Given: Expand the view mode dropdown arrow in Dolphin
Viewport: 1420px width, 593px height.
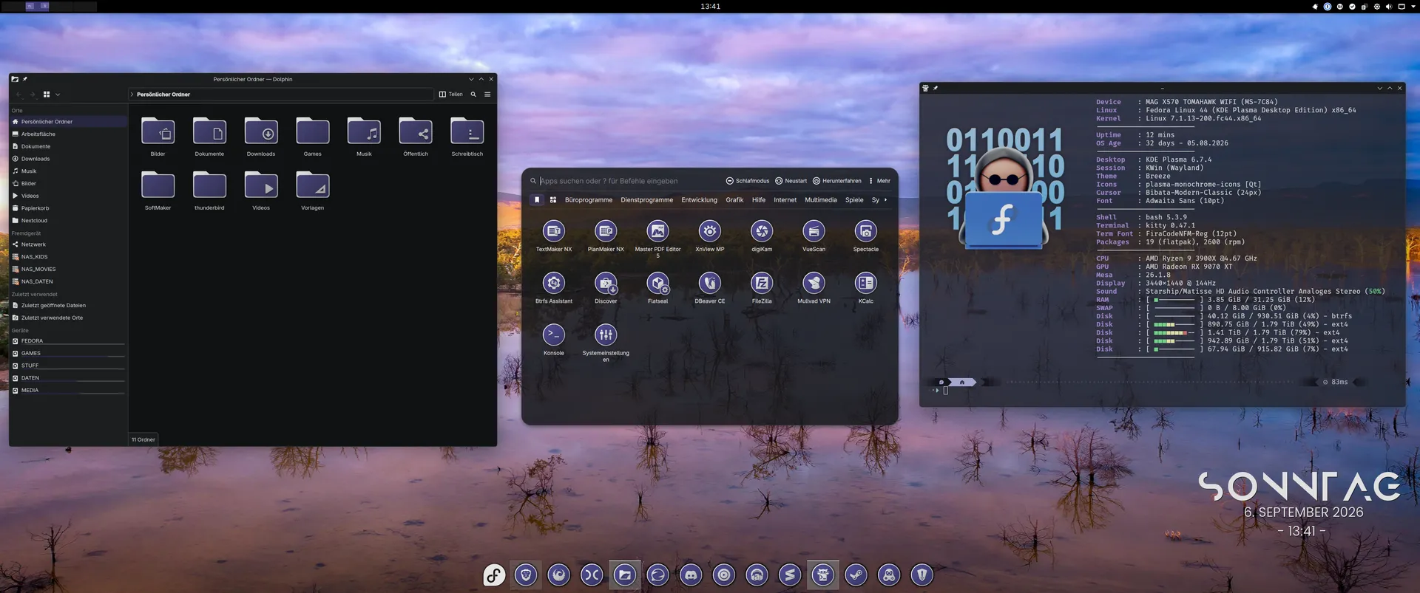Looking at the screenshot, I should click(x=58, y=95).
